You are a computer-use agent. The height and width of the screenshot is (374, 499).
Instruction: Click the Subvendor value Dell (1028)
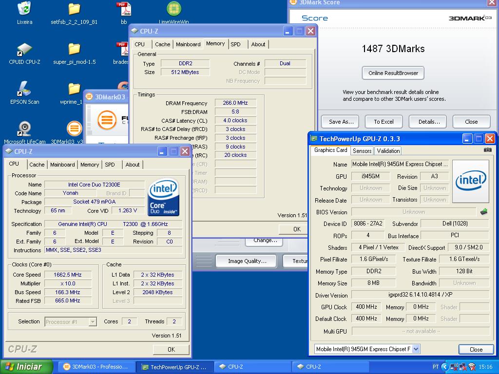point(455,224)
